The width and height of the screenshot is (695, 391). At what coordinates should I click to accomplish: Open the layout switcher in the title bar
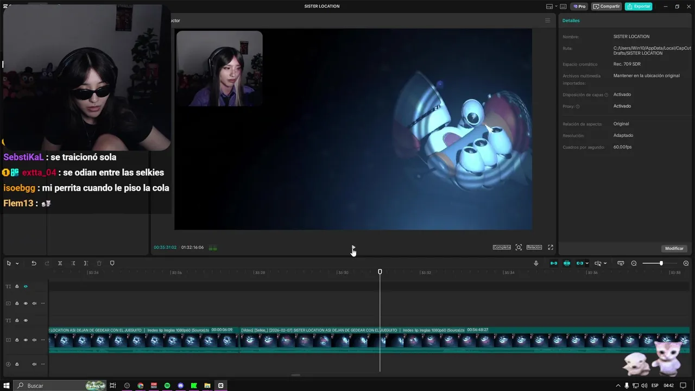click(550, 7)
